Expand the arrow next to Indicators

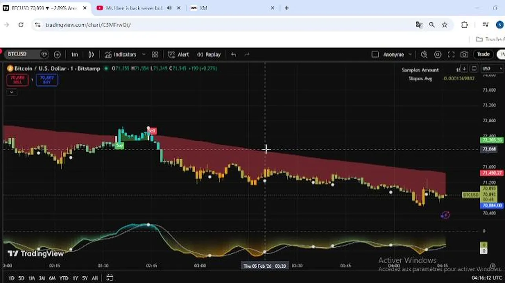[144, 54]
